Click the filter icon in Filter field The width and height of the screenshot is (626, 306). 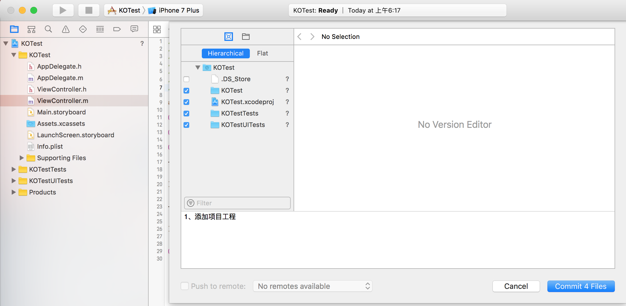pyautogui.click(x=191, y=203)
